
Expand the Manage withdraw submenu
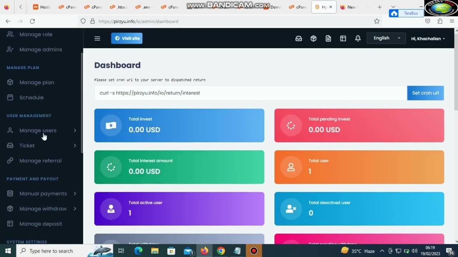tap(43, 209)
